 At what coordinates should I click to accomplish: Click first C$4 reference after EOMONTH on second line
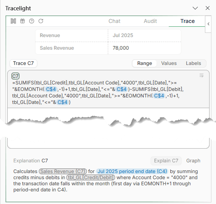(51, 89)
